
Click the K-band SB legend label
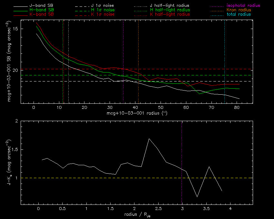click(42, 14)
